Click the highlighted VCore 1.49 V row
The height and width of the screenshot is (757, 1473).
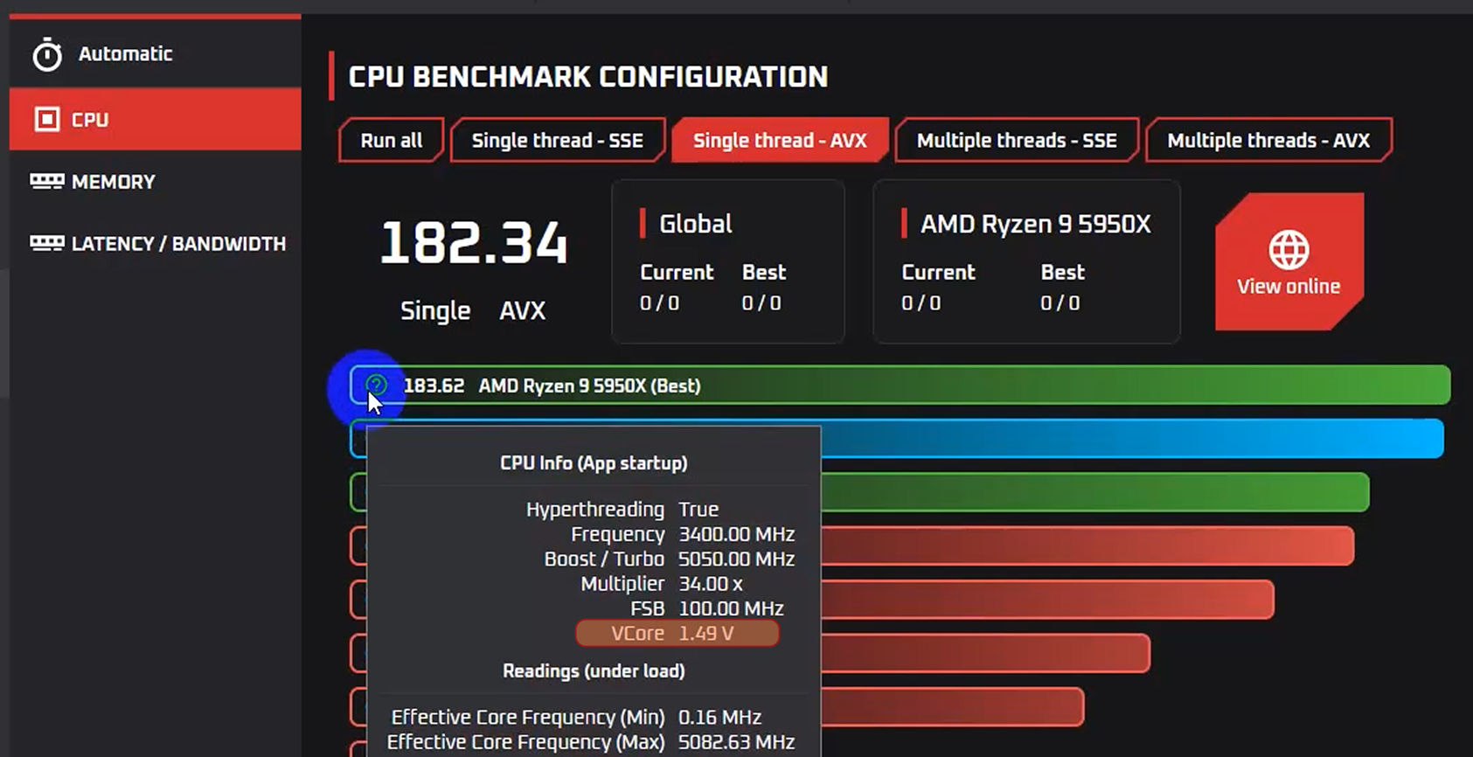pyautogui.click(x=677, y=633)
